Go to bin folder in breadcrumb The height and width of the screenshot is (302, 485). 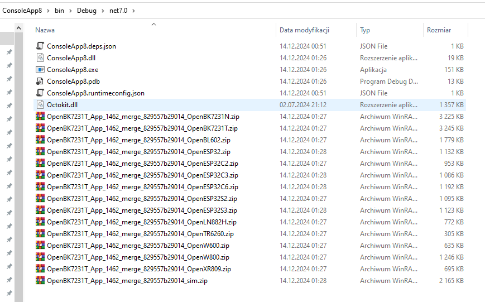click(x=59, y=11)
